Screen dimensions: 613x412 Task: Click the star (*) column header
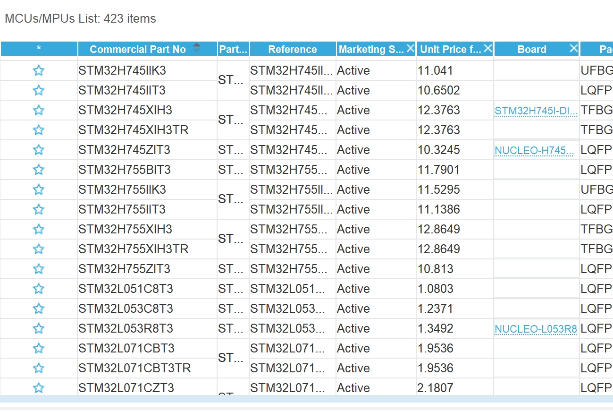point(39,49)
